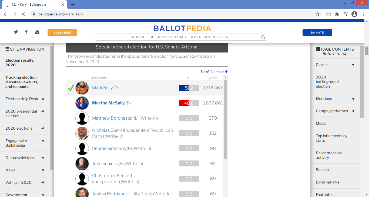Open Nicholas Glenn candidate link

(107, 130)
